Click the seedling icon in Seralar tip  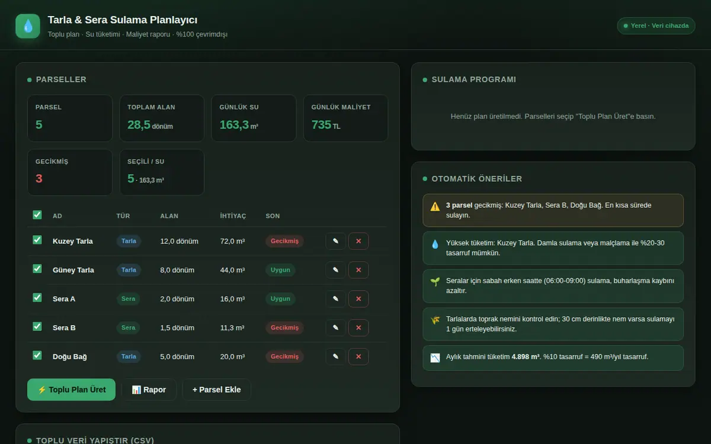(435, 282)
